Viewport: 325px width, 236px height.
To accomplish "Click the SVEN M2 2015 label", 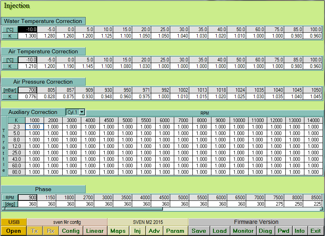I will tap(148, 222).
